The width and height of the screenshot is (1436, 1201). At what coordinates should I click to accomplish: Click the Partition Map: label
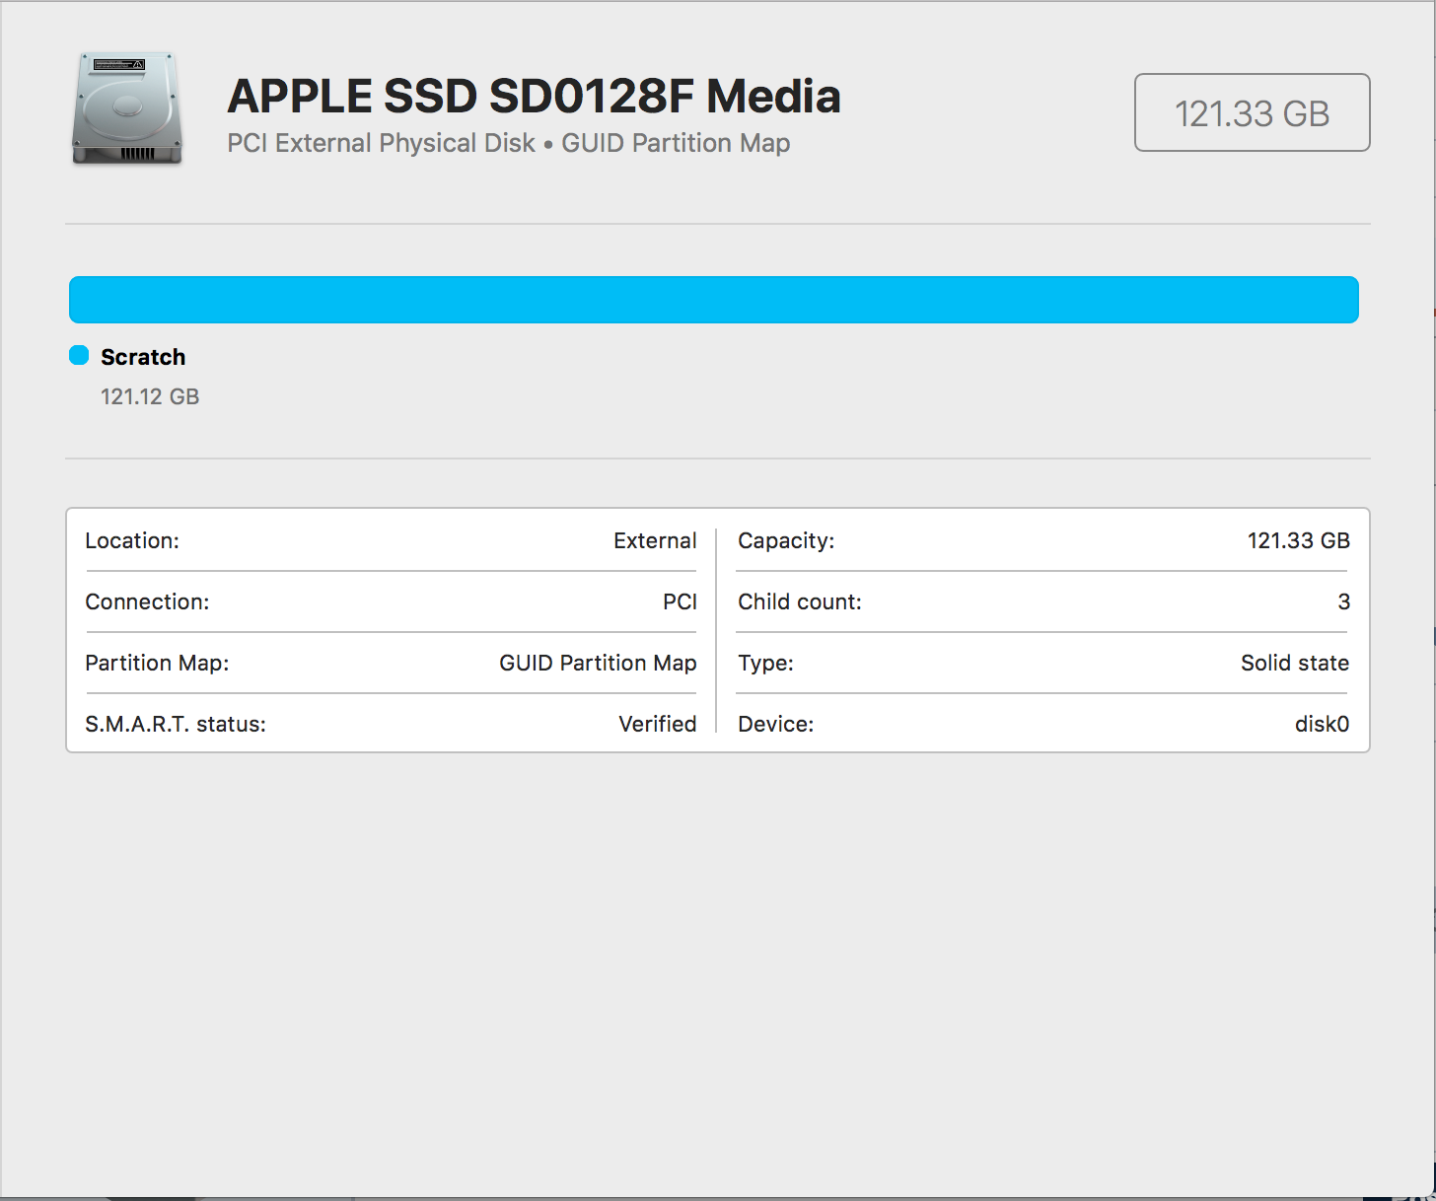157,663
